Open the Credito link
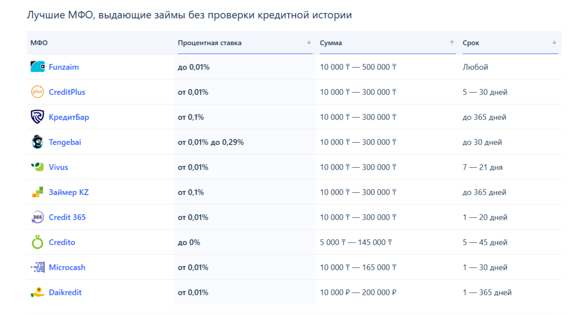 point(62,243)
